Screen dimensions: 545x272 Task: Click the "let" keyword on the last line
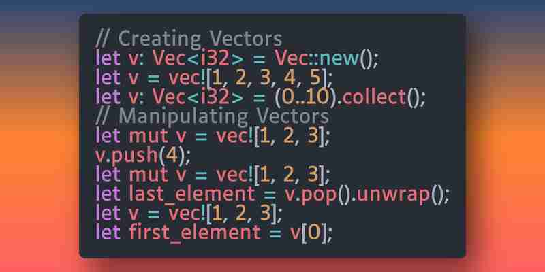pos(108,235)
